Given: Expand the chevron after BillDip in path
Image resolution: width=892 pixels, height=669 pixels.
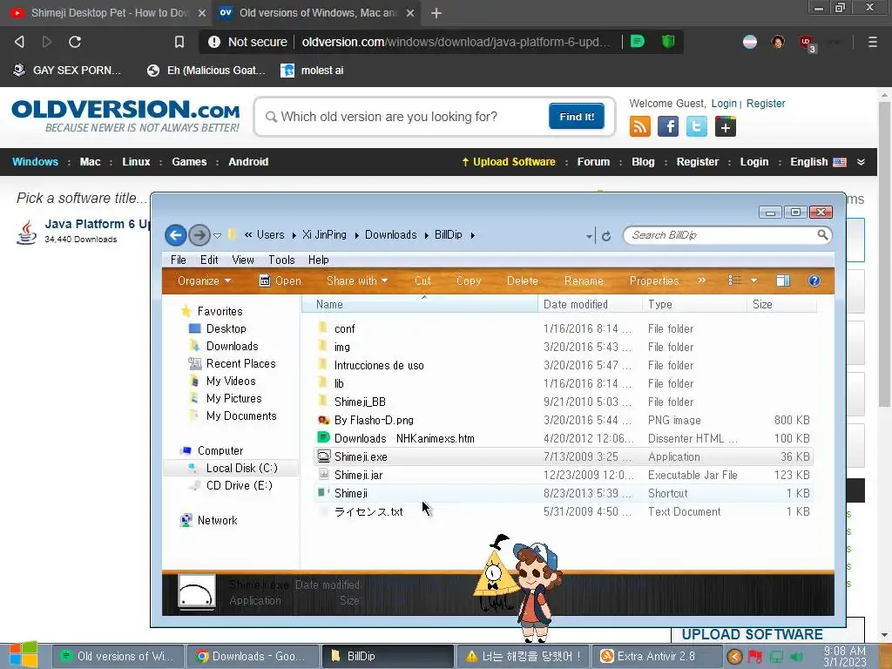Looking at the screenshot, I should point(473,235).
